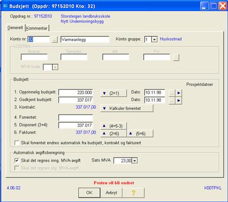Confirm with the OK button
Viewport: 228px width, 202px height.
[x=89, y=193]
